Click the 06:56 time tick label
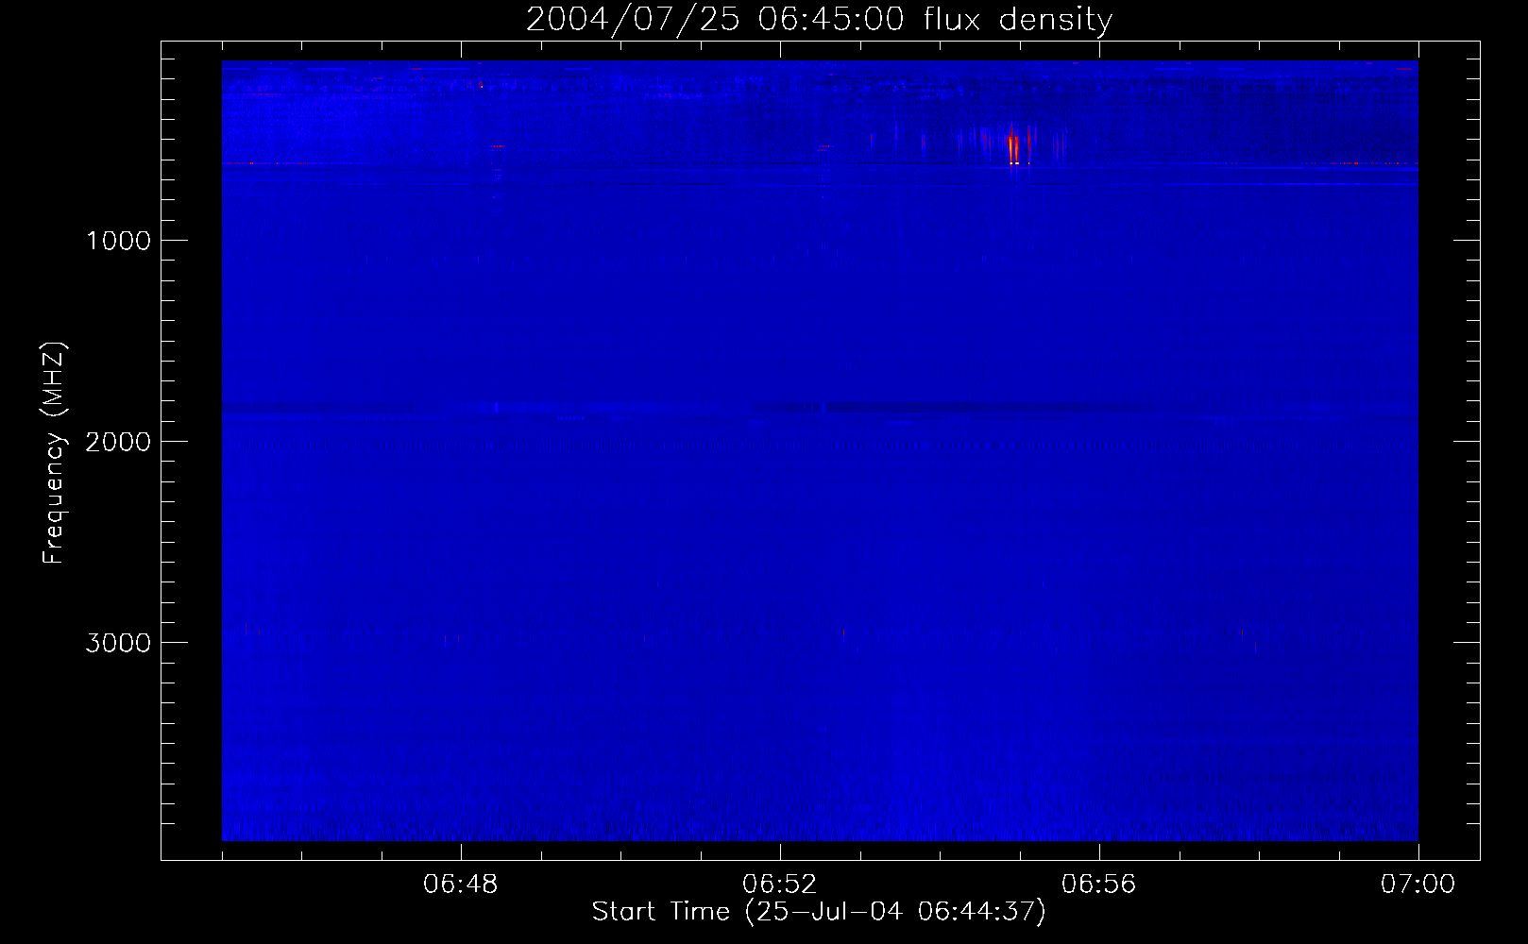1528x944 pixels. [x=1099, y=885]
